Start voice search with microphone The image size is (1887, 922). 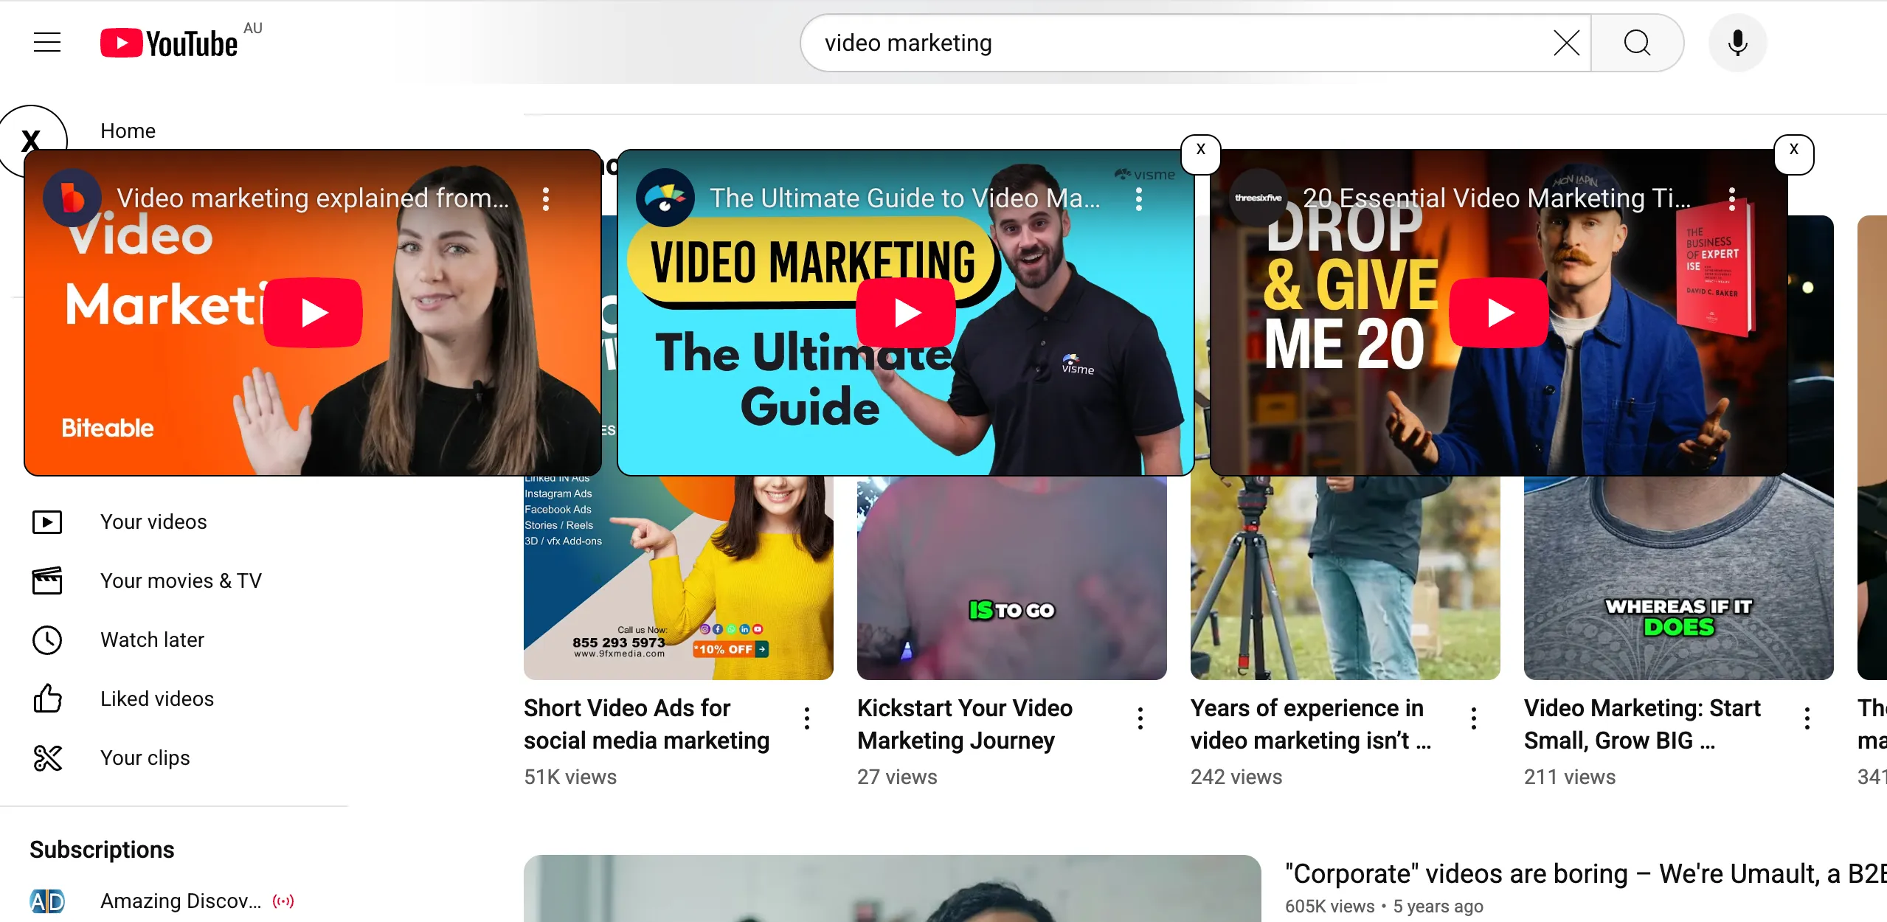(x=1737, y=43)
